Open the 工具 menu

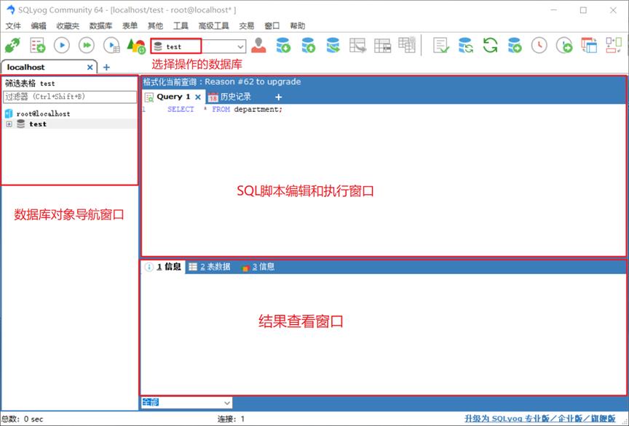pyautogui.click(x=181, y=25)
